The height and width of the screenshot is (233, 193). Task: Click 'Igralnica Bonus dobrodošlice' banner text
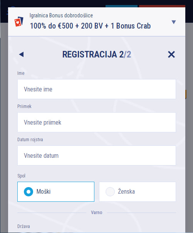coord(61,15)
